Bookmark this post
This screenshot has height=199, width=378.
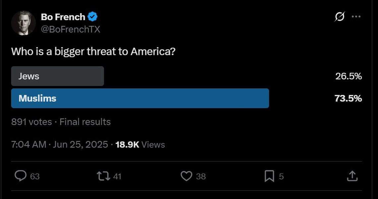[269, 177]
